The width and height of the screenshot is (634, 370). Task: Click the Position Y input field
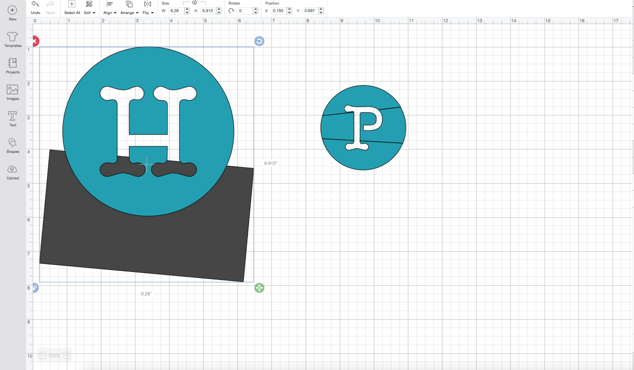[x=310, y=11]
